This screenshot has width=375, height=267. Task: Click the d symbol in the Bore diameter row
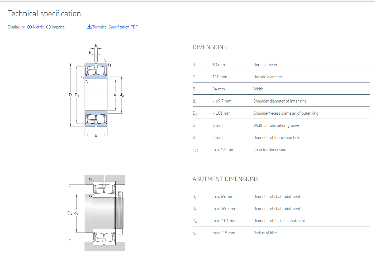coord(194,65)
